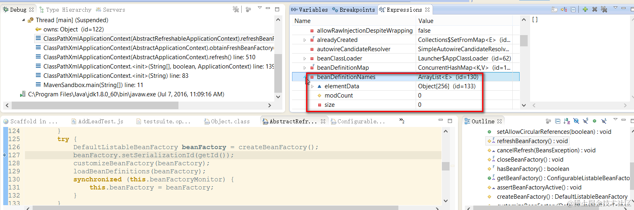Select the owns: Object (id=122) entry
The image size is (634, 210).
(69, 29)
